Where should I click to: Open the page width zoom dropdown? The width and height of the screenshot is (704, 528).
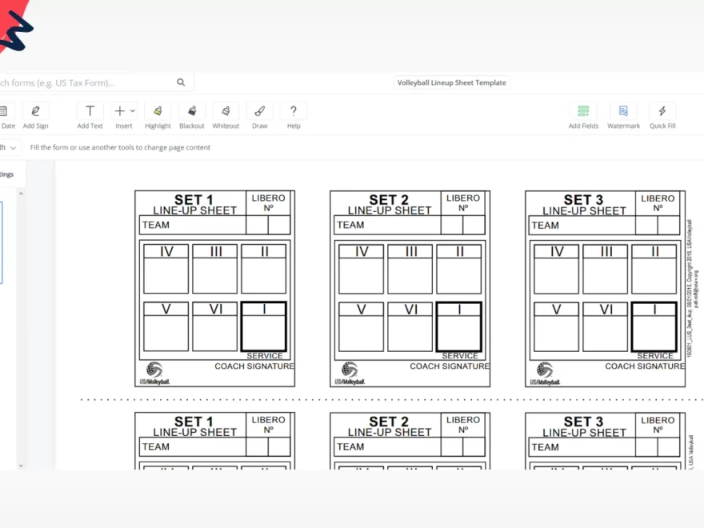point(10,147)
